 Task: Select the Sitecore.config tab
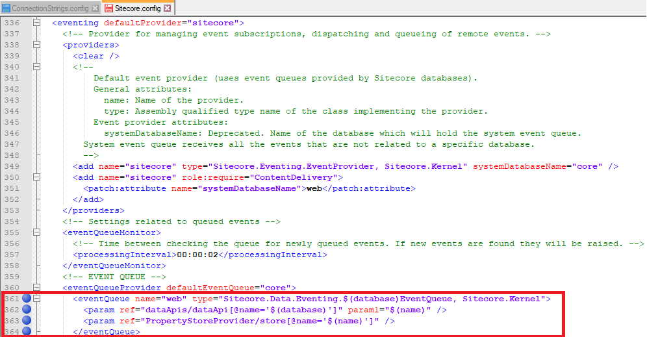coord(138,8)
